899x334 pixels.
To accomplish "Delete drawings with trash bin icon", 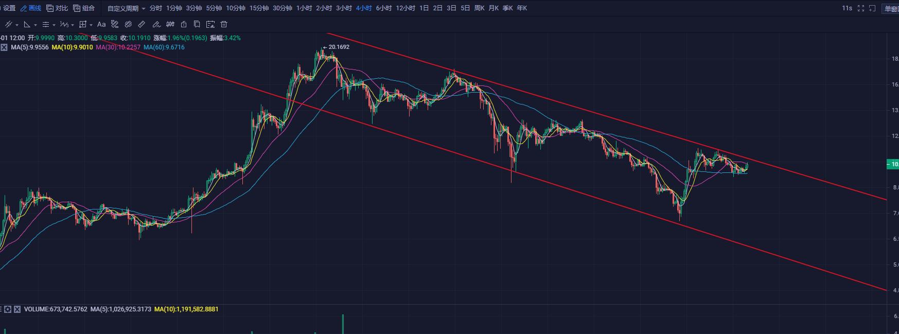I will 224,24.
